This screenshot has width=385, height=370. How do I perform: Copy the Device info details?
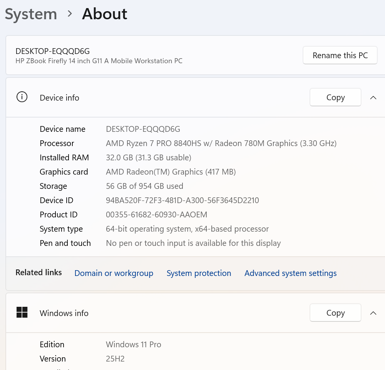[x=335, y=98]
